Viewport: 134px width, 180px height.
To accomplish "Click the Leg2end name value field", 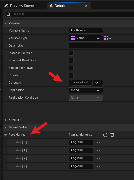I will pyautogui.click(x=81, y=150).
